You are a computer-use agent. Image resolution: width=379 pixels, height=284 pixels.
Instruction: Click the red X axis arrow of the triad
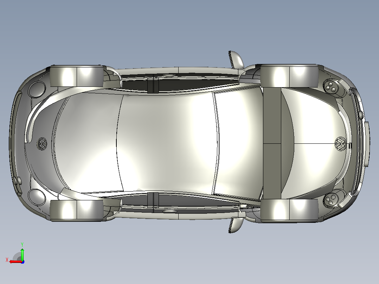[x=15, y=262]
